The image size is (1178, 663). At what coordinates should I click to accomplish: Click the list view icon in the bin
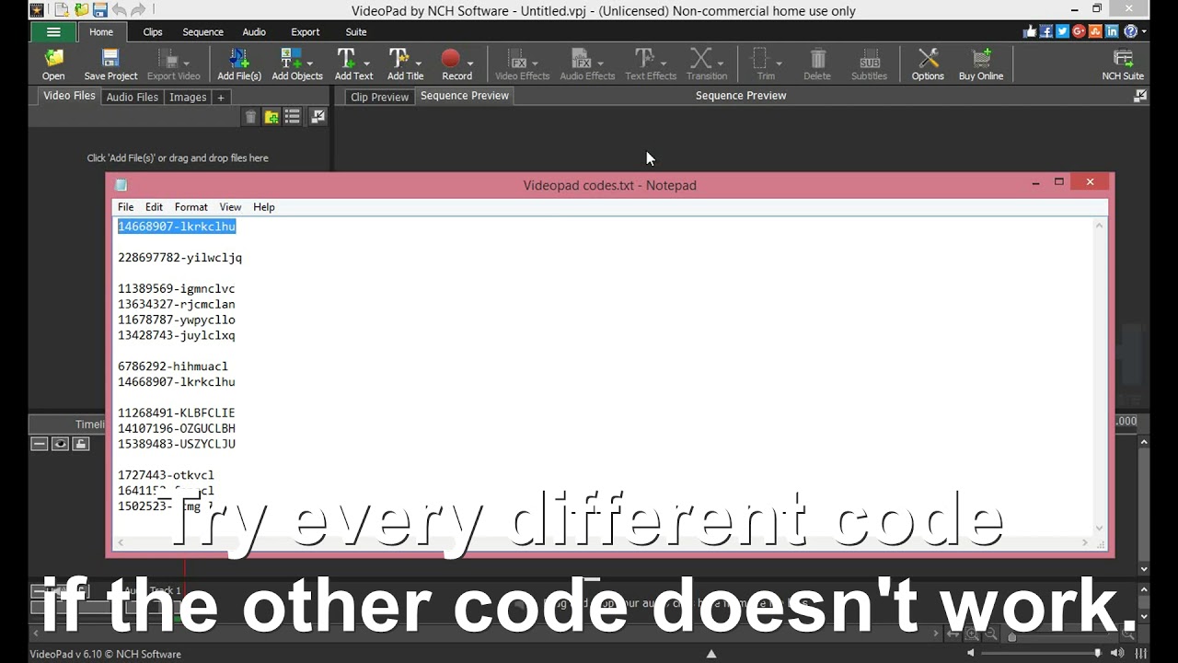(x=293, y=117)
